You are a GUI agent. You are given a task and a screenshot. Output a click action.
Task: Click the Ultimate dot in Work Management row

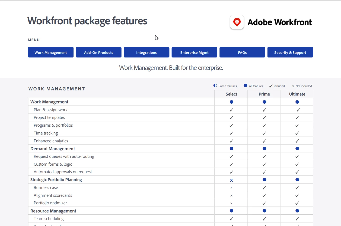[x=297, y=102]
